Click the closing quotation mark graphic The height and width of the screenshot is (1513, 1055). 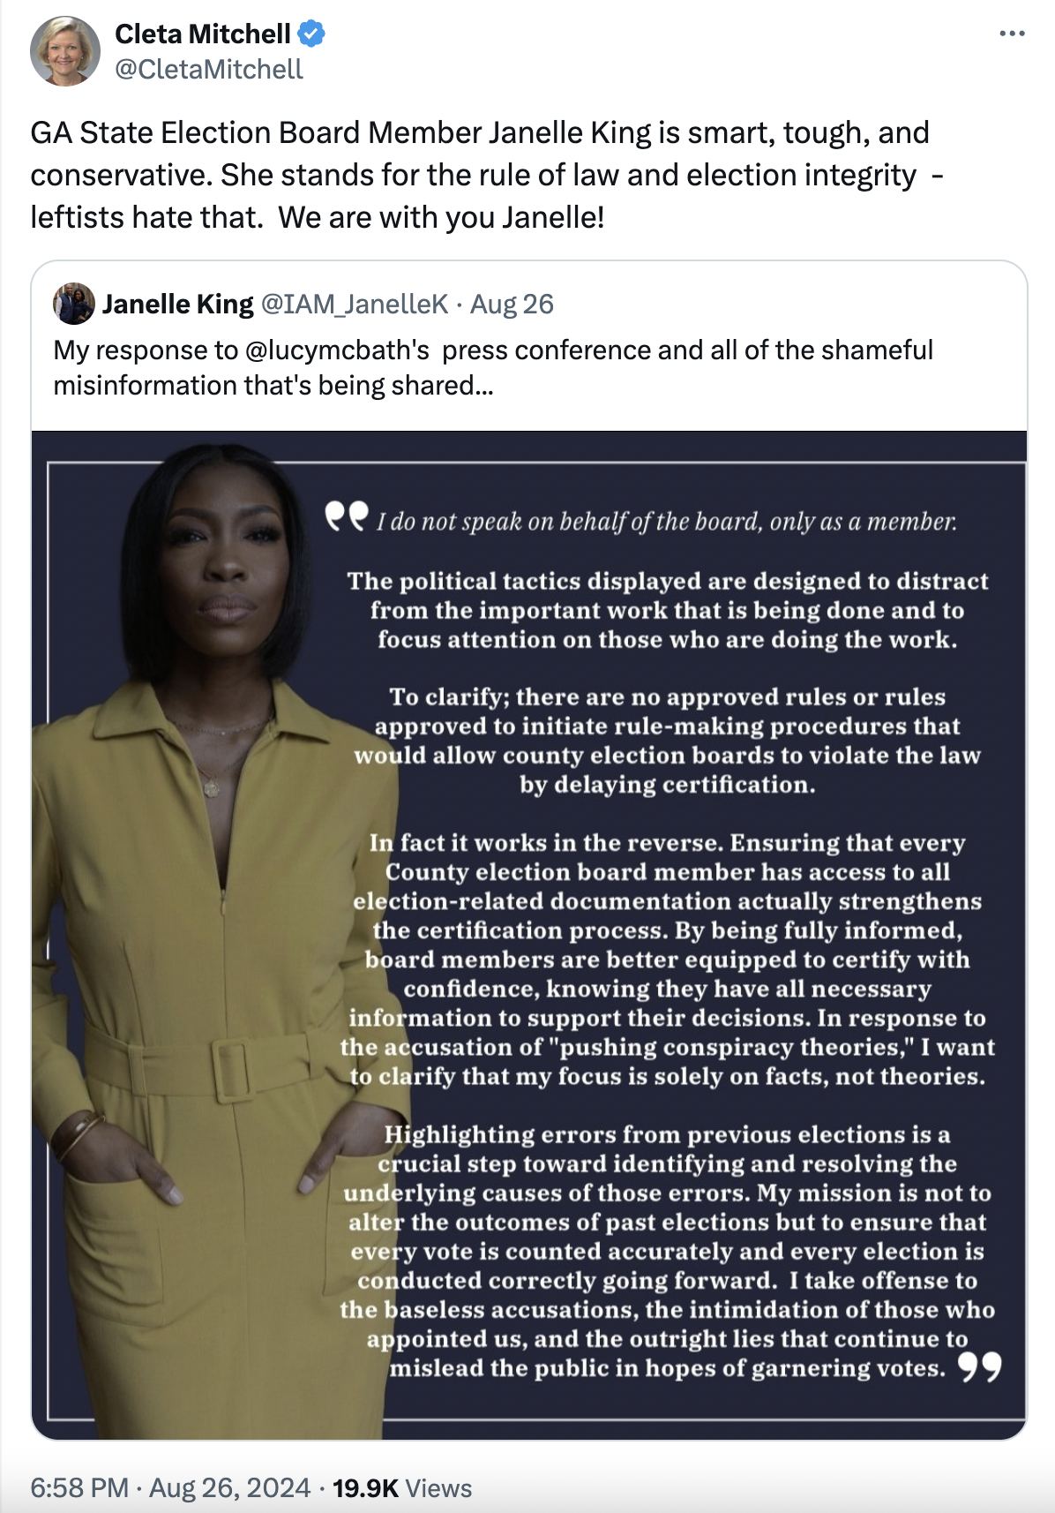point(980,1367)
